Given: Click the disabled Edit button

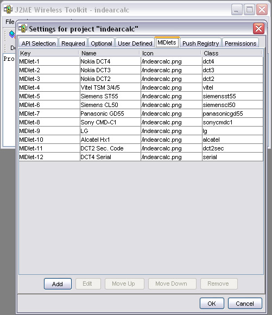Looking at the screenshot, I should 88,283.
